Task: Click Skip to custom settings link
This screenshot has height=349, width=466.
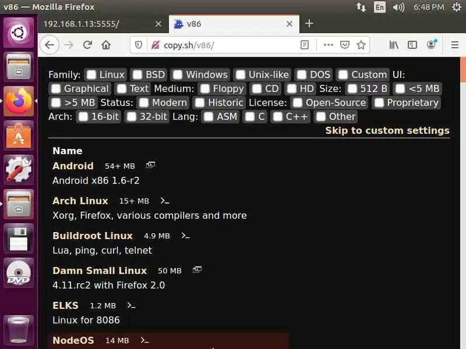Action: (387, 130)
